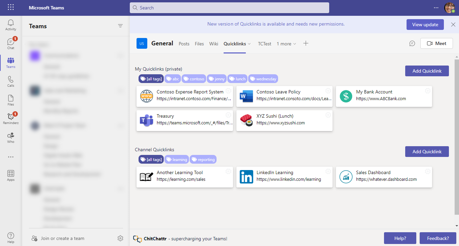Open settings gear on Contoso Leave Policy card
This screenshot has width=459, height=246.
click(x=328, y=91)
